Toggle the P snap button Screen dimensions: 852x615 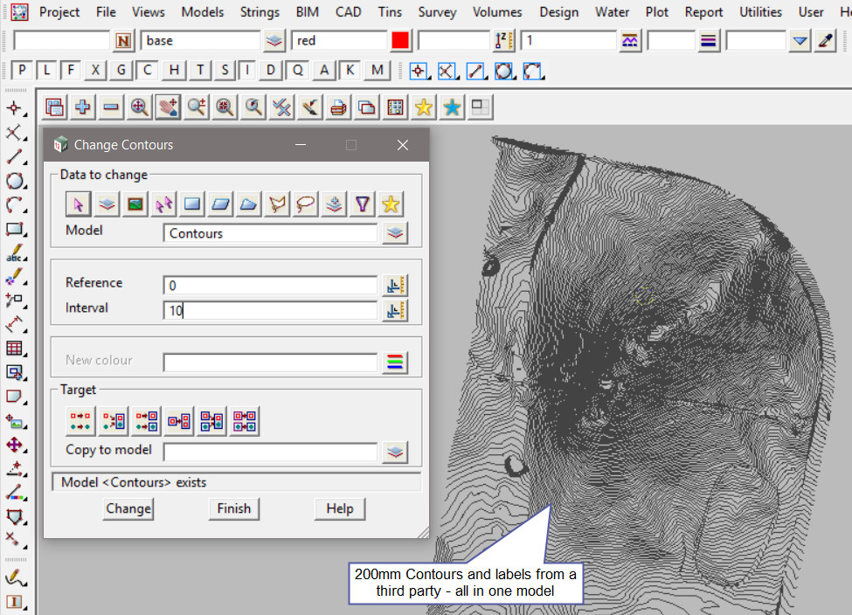pos(22,71)
